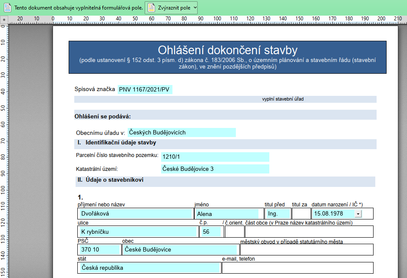Edit the stát field Česká republika
The image size is (407, 278).
tap(149, 268)
